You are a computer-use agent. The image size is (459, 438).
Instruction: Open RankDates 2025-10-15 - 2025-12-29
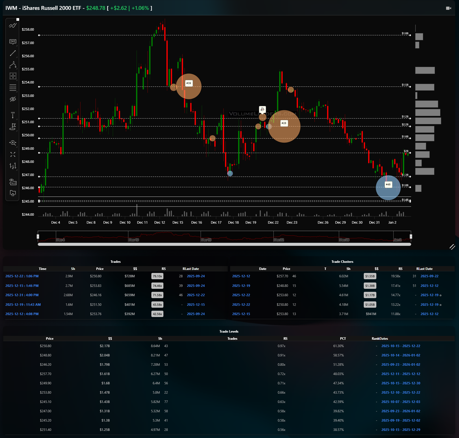pos(401,430)
